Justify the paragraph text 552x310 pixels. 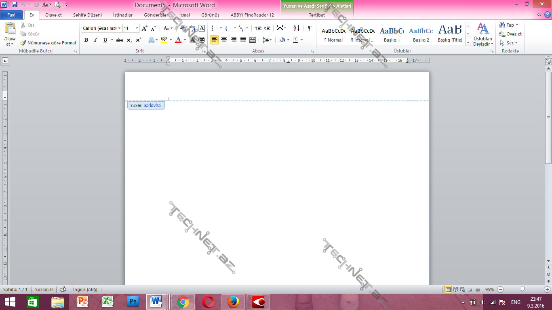(x=243, y=40)
